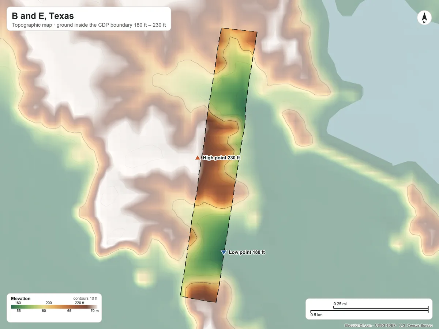Image resolution: width=439 pixels, height=329 pixels.
Task: Click the '0.5 km' scale bar label
Action: pyautogui.click(x=316, y=314)
